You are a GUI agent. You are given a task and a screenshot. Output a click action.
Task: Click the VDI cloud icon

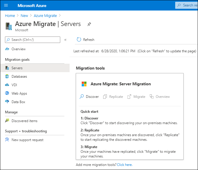(7, 85)
